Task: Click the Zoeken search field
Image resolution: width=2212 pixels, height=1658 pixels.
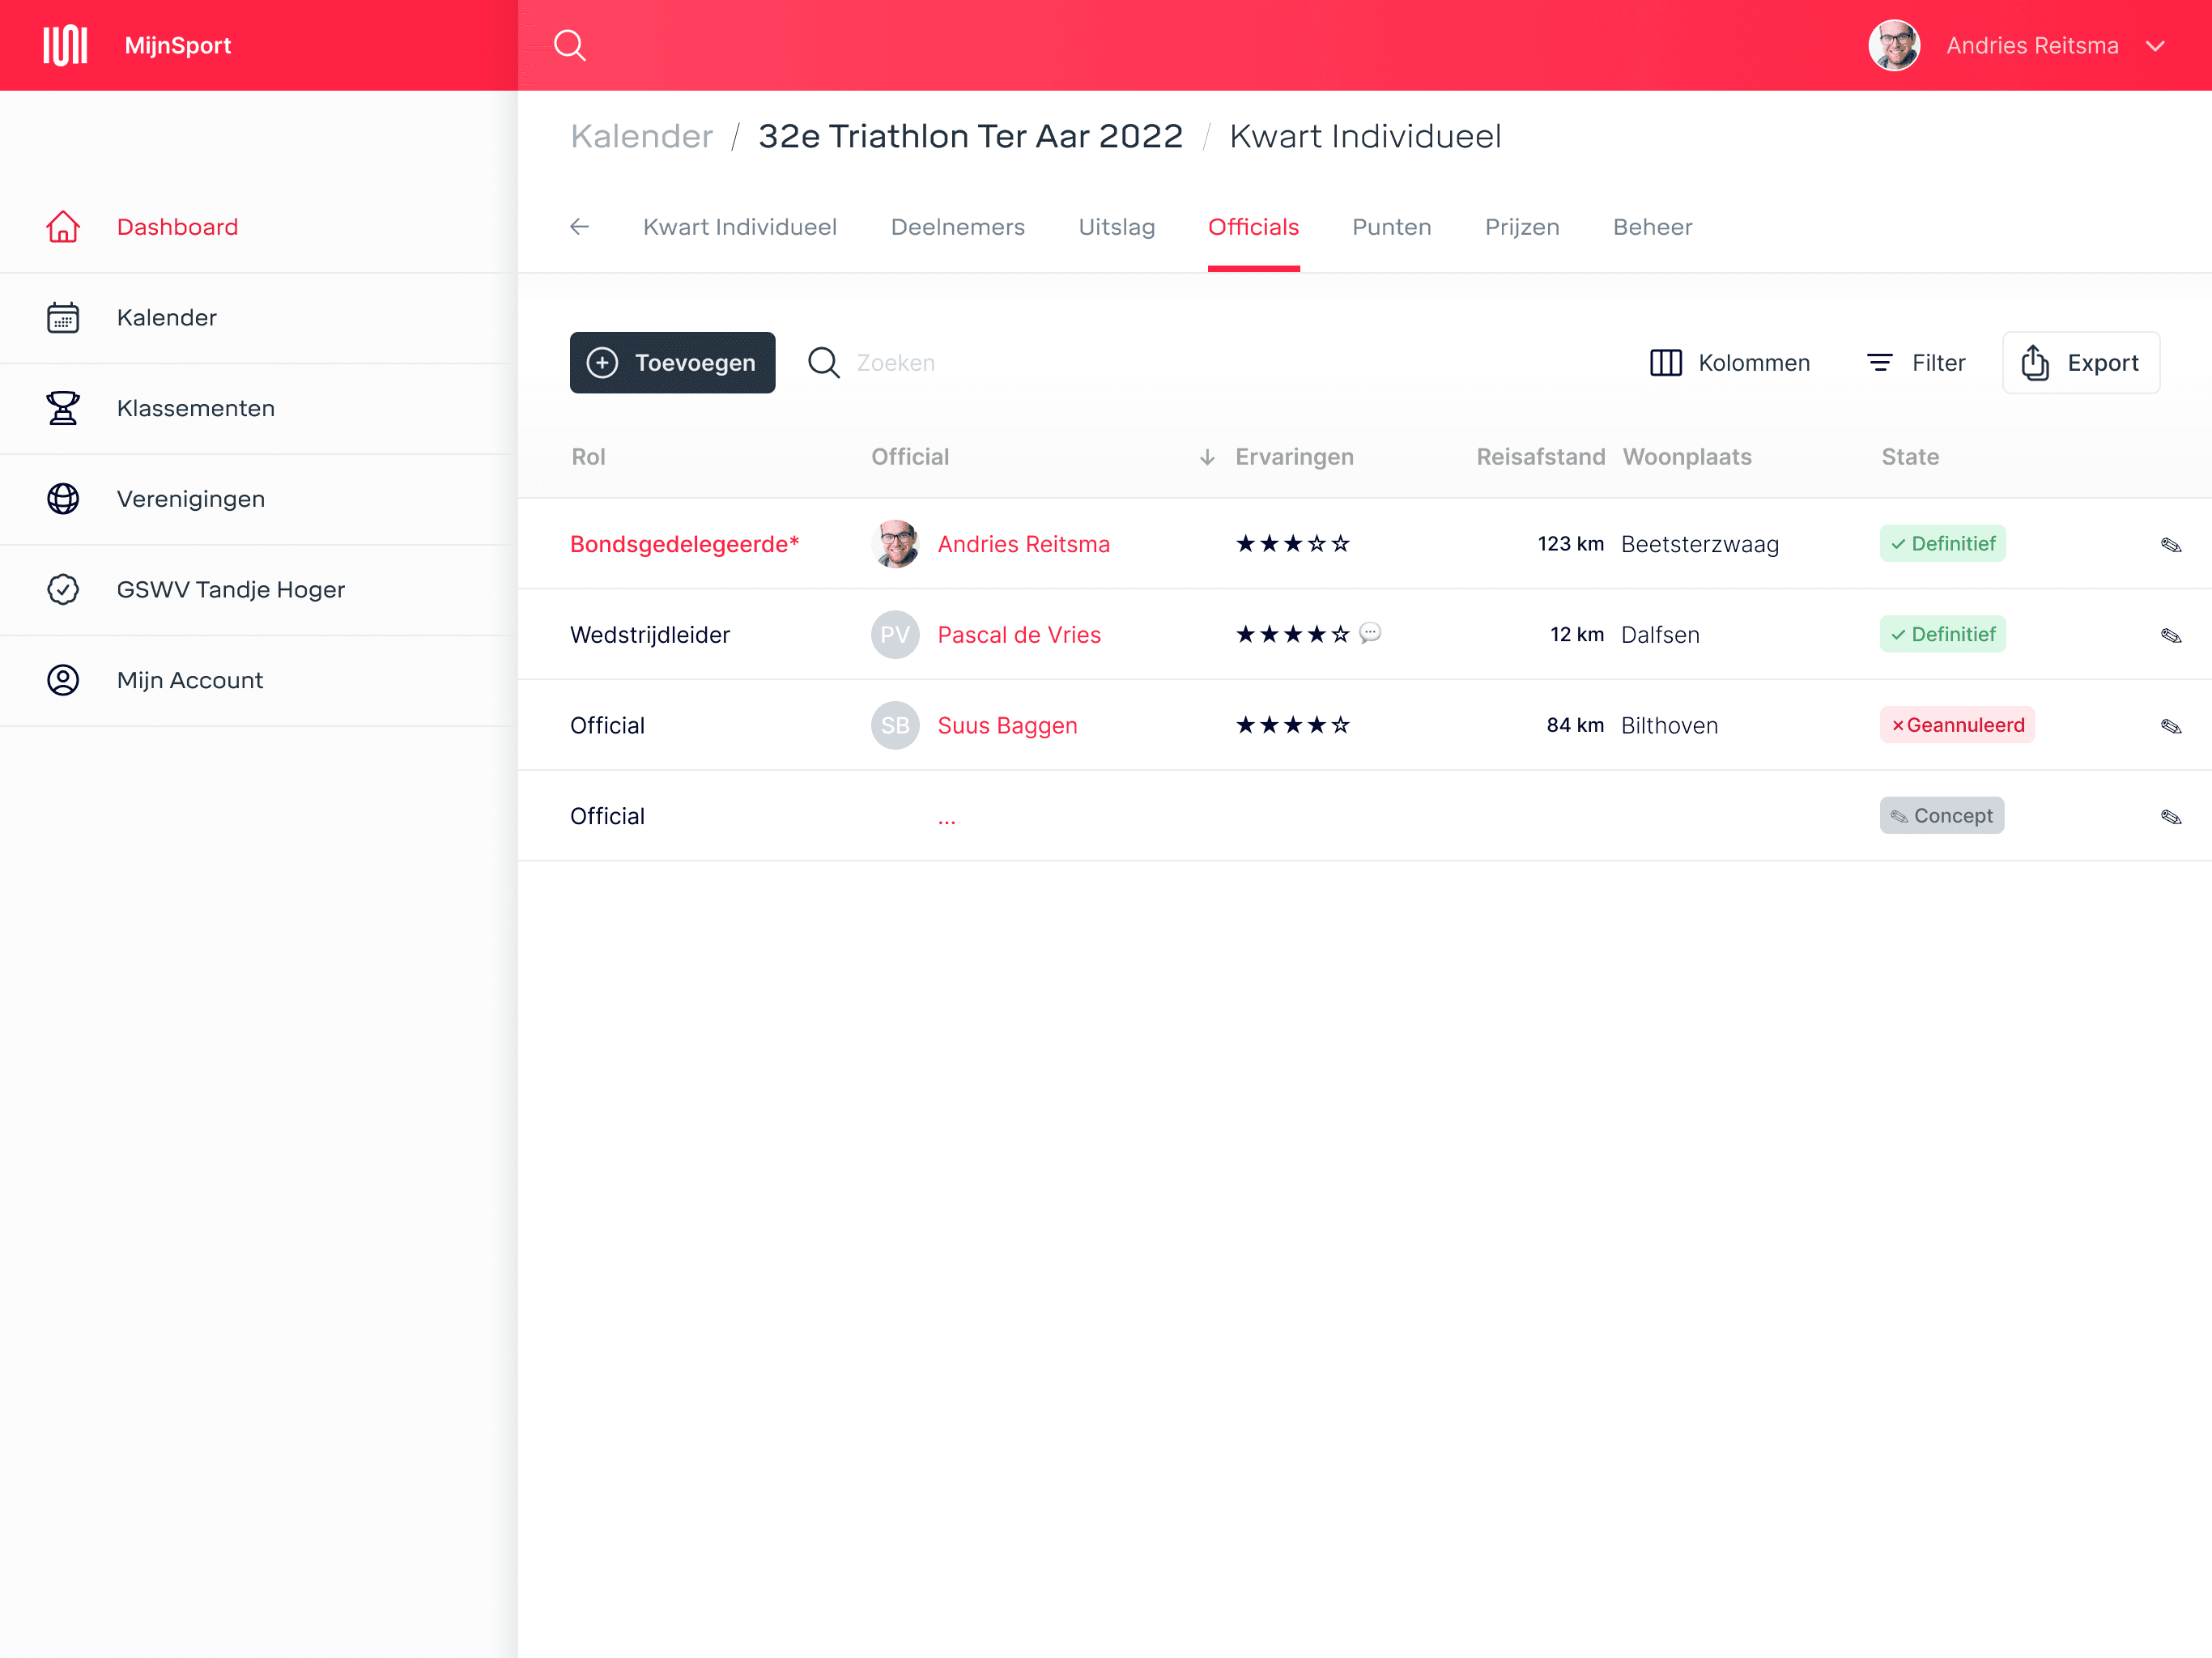Action: click(x=896, y=363)
